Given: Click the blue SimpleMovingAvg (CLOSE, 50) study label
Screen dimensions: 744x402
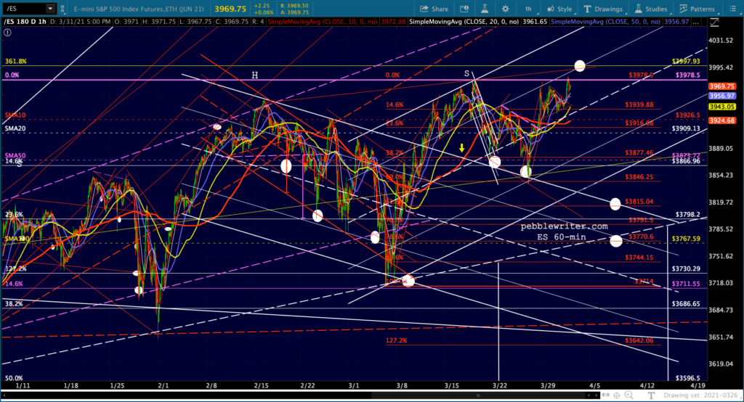Looking at the screenshot, I should [x=605, y=22].
